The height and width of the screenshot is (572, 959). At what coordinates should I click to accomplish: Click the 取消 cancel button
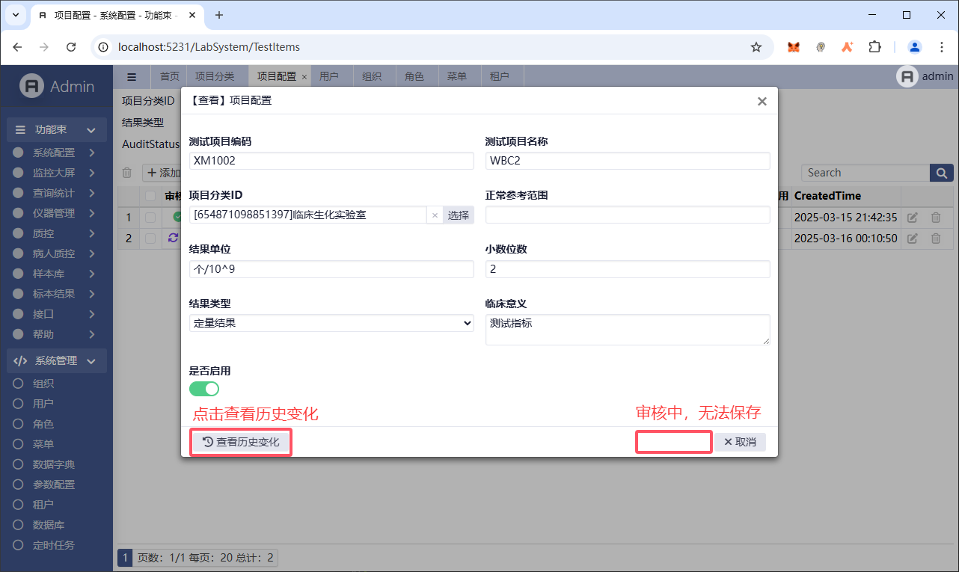pos(740,442)
